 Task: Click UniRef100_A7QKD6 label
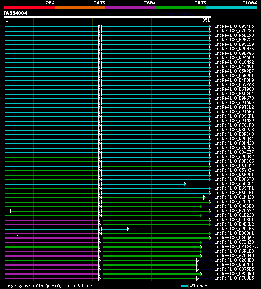click(234, 148)
